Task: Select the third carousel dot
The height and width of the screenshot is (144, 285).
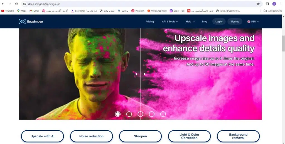Action: (x=140, y=114)
